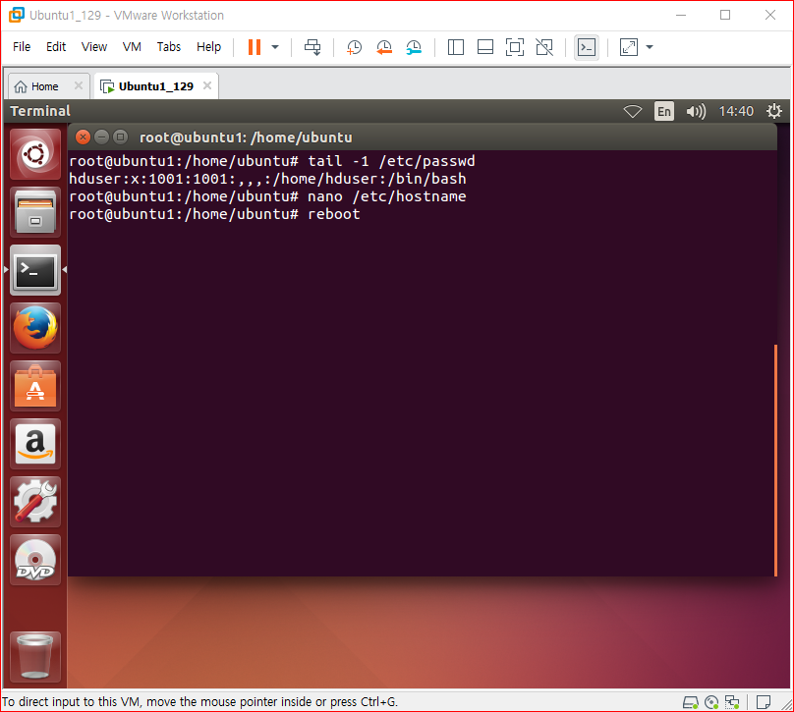Open the Amazon launcher icon
Screen dimensions: 794x712
click(35, 444)
